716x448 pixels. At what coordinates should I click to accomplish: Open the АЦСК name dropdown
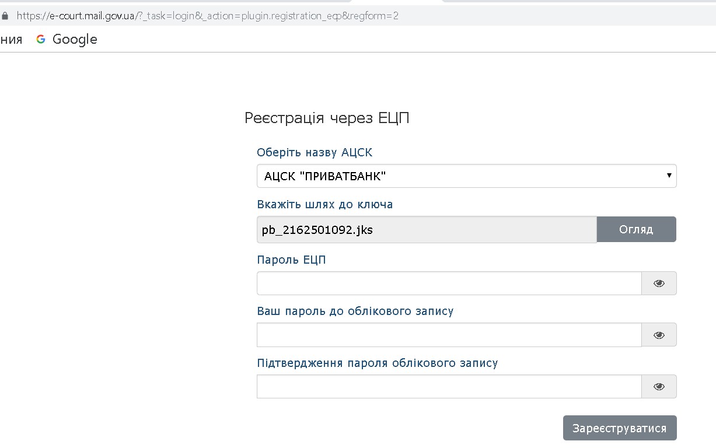tap(466, 176)
